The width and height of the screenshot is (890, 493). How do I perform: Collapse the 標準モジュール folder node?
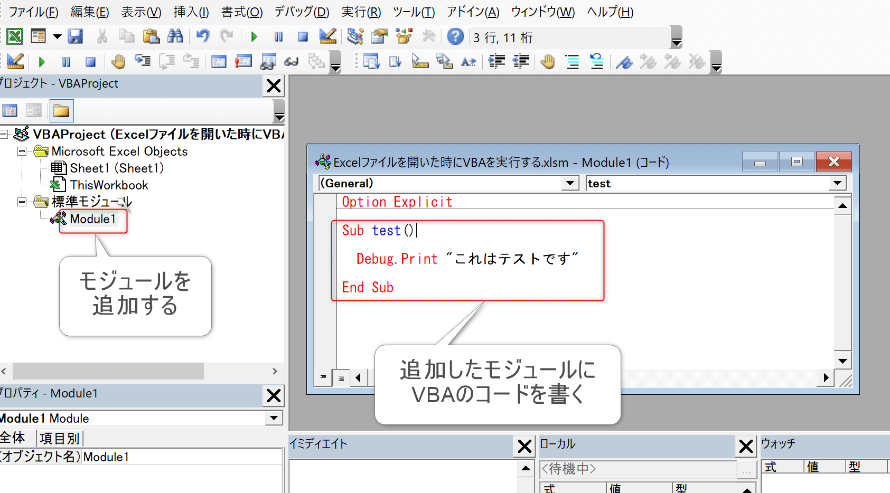click(x=22, y=202)
